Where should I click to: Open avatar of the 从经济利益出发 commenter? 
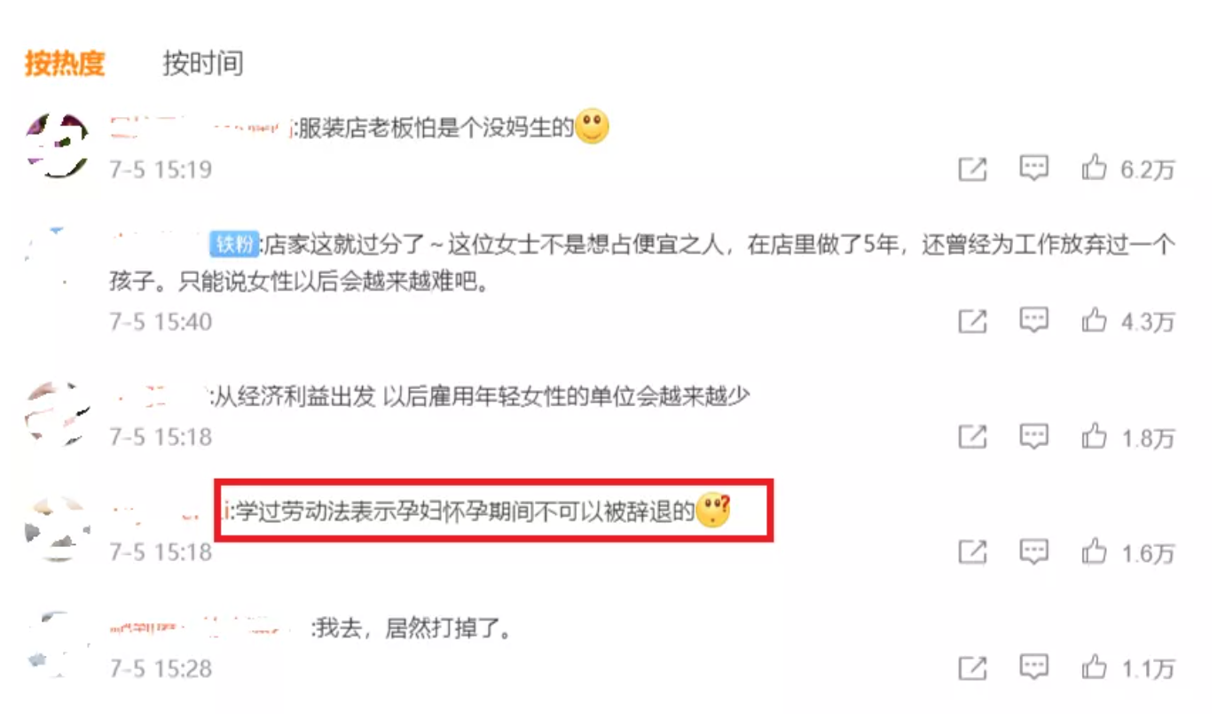[x=58, y=414]
